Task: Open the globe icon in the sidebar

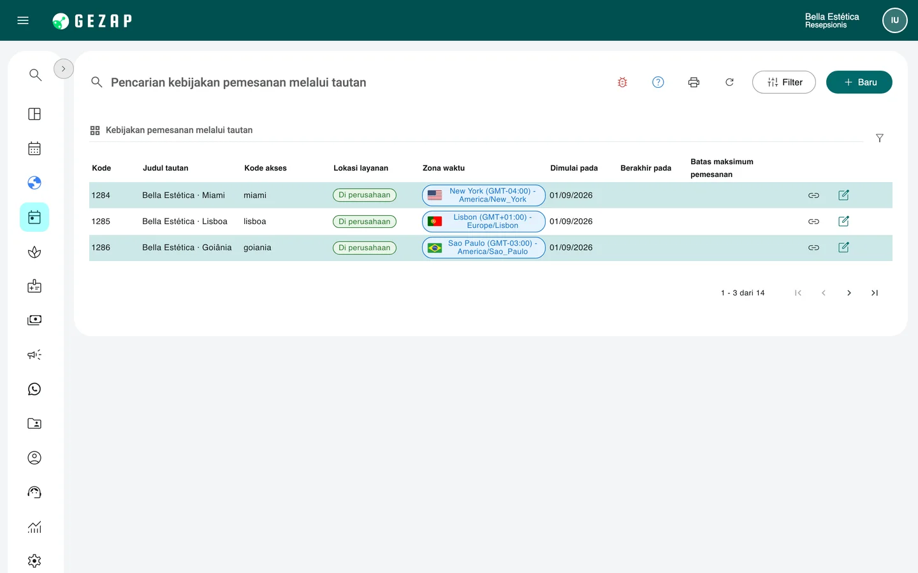Action: [34, 183]
